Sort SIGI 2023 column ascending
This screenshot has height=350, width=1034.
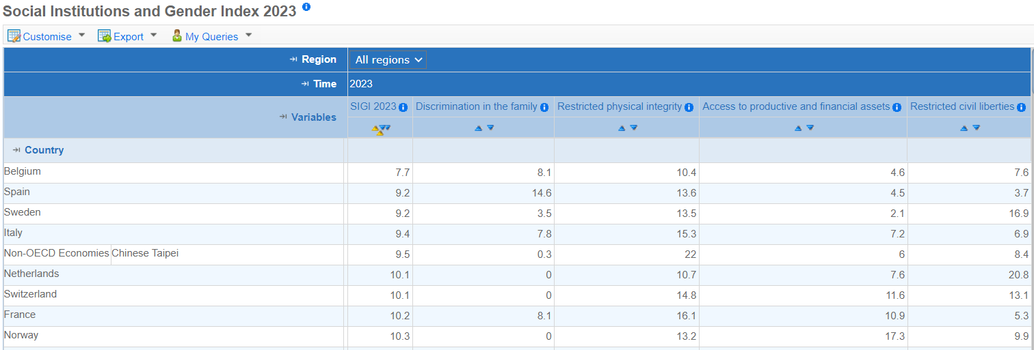tap(376, 128)
